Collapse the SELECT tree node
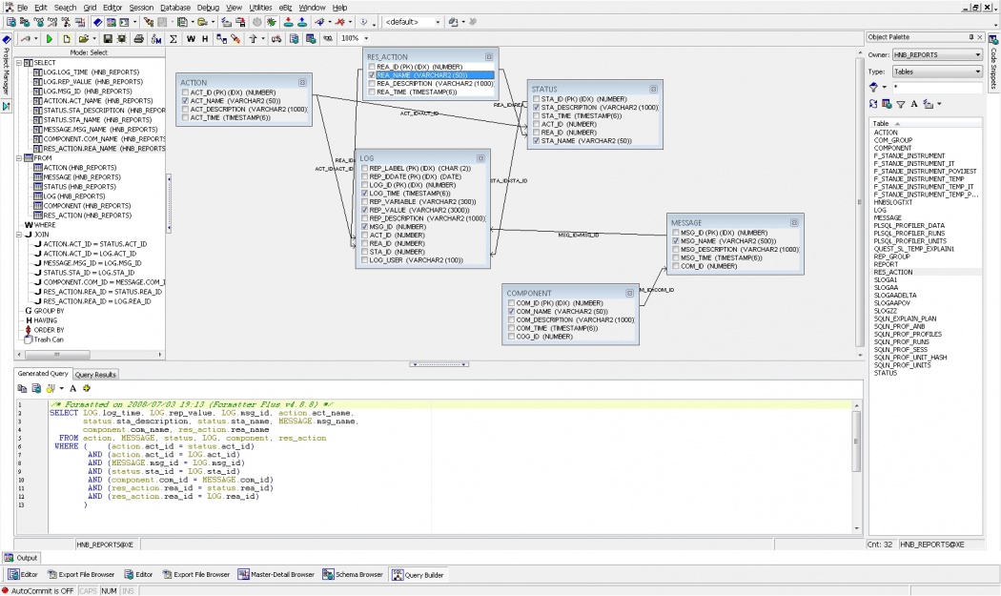Image resolution: width=1001 pixels, height=596 pixels. point(19,63)
